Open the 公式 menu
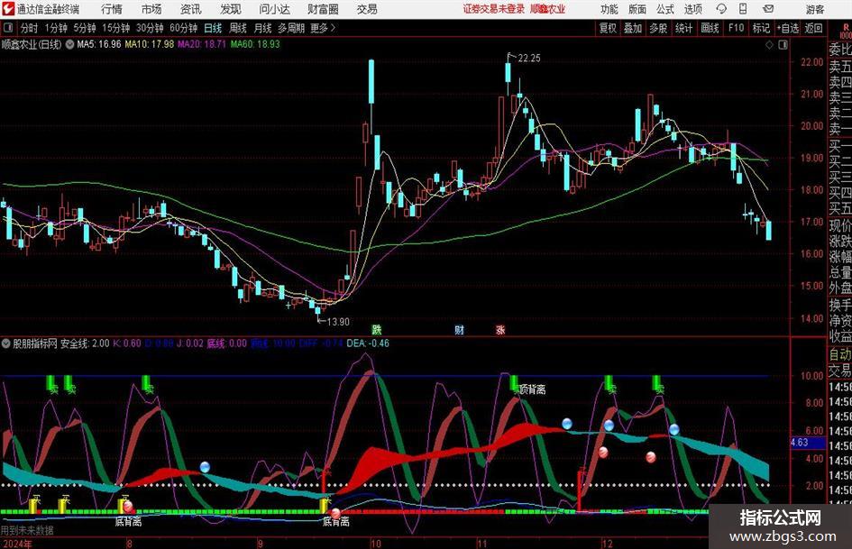The width and height of the screenshot is (852, 549). (x=664, y=9)
